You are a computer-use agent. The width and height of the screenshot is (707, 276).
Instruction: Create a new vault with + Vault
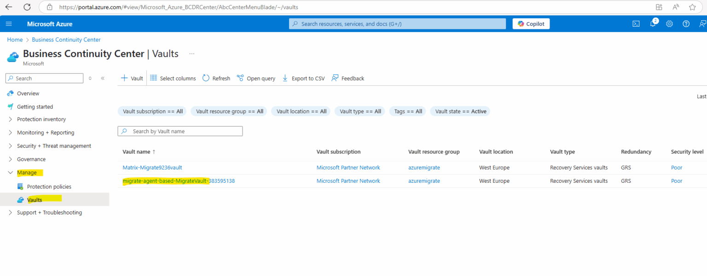tap(132, 78)
